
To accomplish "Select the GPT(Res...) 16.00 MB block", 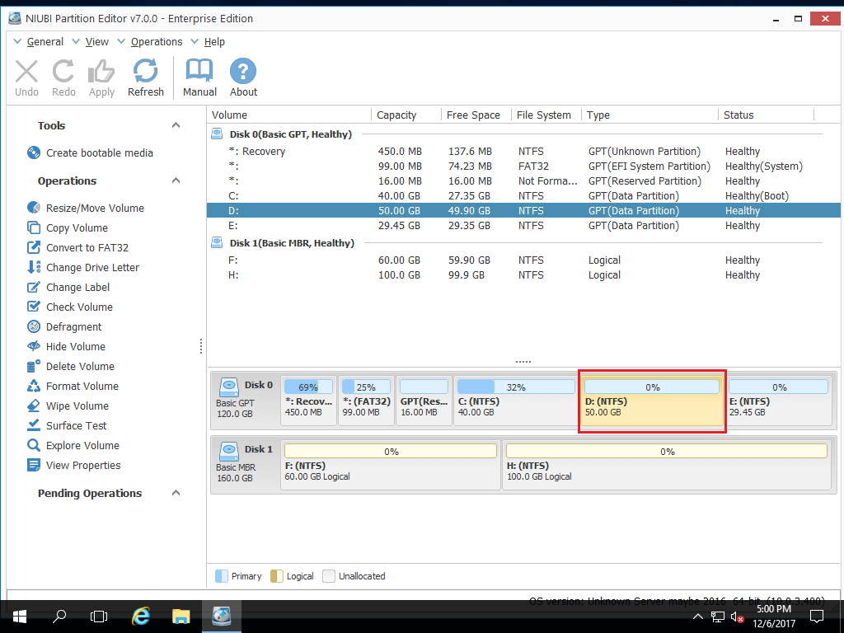I will 424,401.
